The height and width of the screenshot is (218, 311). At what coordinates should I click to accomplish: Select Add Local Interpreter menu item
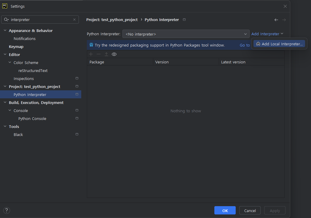(279, 44)
